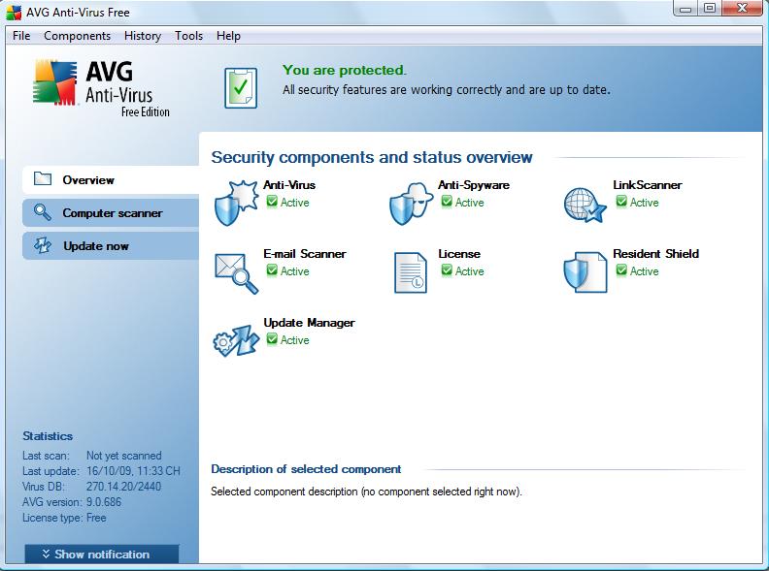Click the LinkScanner globe icon
The height and width of the screenshot is (571, 769).
[585, 203]
